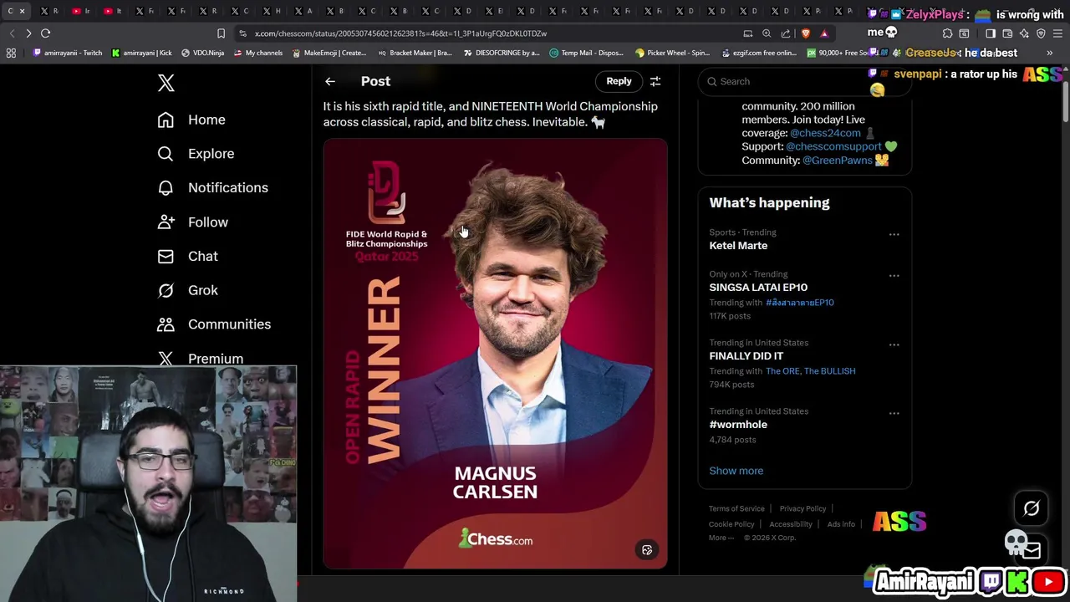Open Bracket Maker bookmark
The height and width of the screenshot is (602, 1070).
click(x=415, y=53)
